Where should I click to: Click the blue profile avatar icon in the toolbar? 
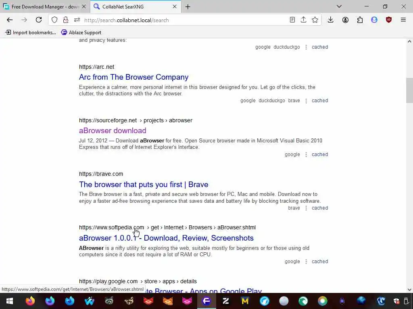point(374,20)
